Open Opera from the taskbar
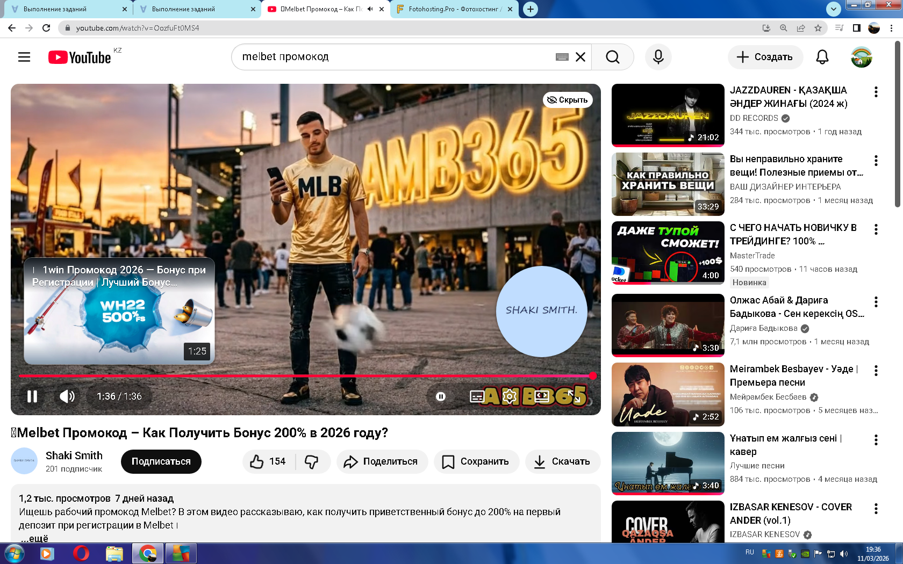 click(81, 553)
